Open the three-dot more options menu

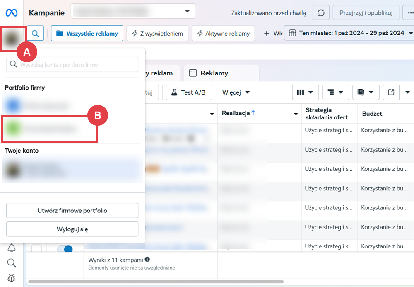408,13
